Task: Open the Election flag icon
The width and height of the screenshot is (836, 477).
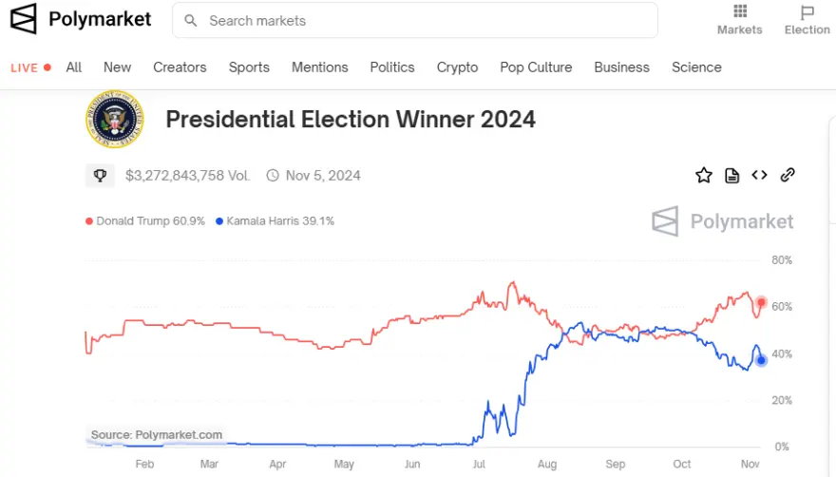Action: [807, 12]
